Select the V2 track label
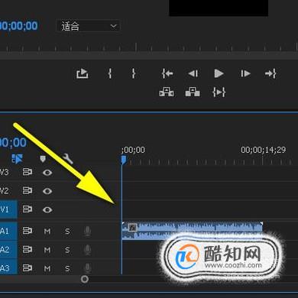 (x=5, y=191)
